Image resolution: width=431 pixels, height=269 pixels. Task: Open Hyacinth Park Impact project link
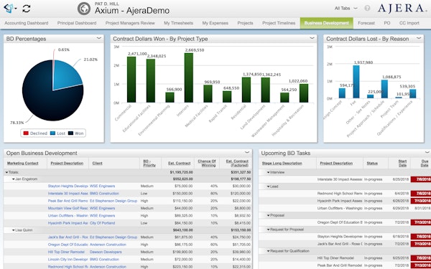(x=68, y=223)
